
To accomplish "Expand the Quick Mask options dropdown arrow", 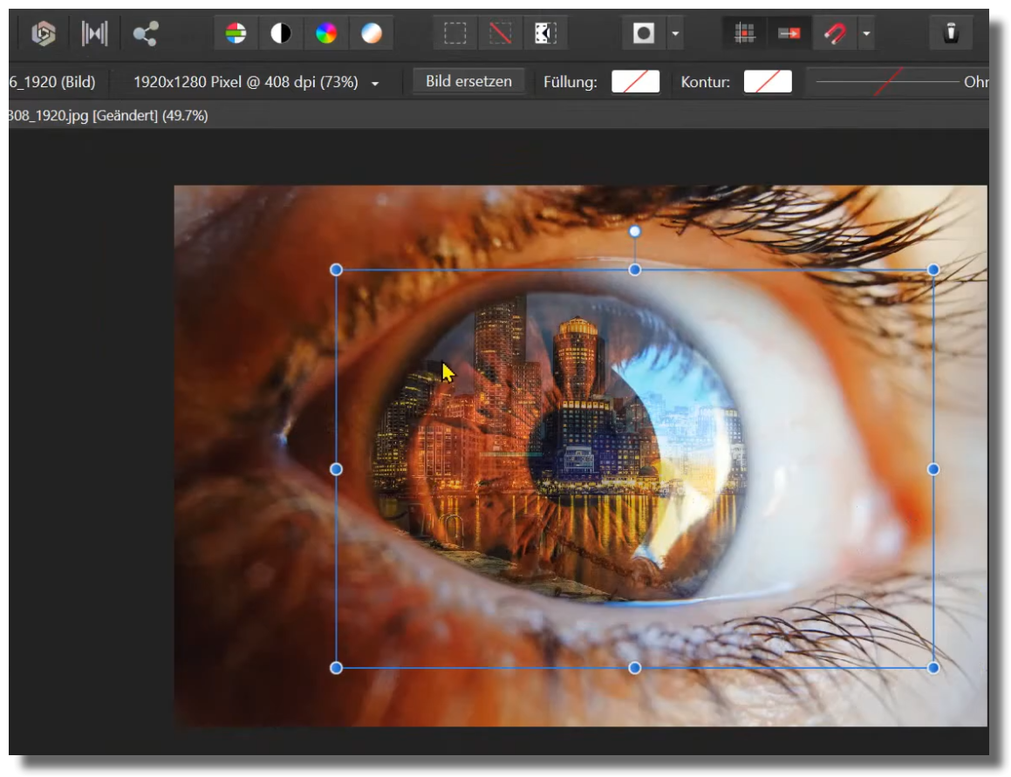I will click(675, 34).
